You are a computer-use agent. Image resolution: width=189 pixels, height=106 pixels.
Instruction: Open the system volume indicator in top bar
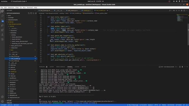point(177,1)
